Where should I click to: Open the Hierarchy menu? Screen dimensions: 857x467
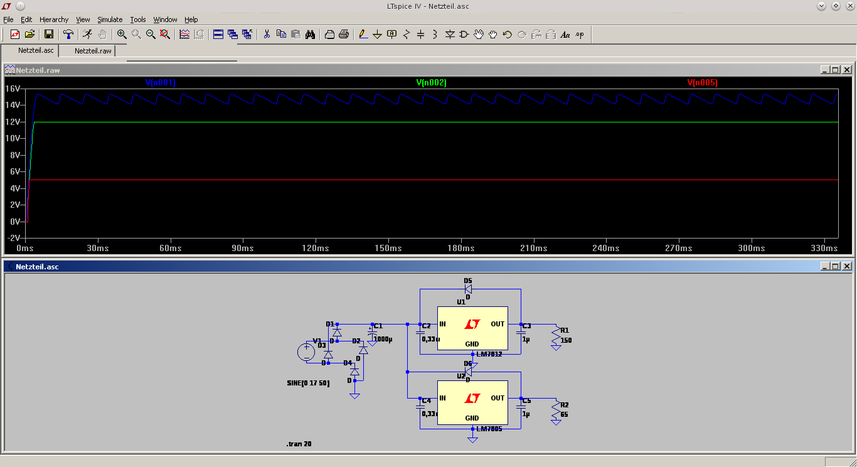pos(54,19)
